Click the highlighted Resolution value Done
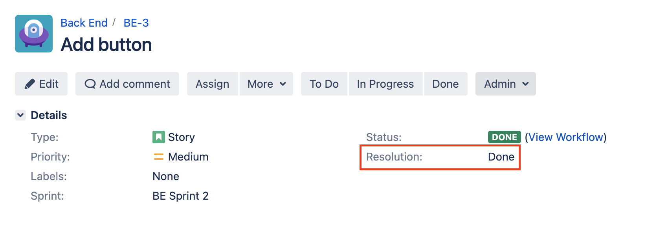Image resolution: width=646 pixels, height=231 pixels. click(501, 157)
